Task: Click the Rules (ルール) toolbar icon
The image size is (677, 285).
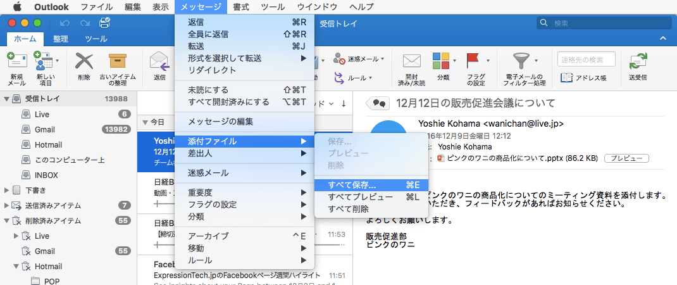Action: click(339, 78)
